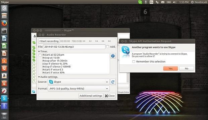Click the timer line '#start at 02:20 pm'
Image resolution: width=208 pixels, height=120 pixels.
[53, 55]
